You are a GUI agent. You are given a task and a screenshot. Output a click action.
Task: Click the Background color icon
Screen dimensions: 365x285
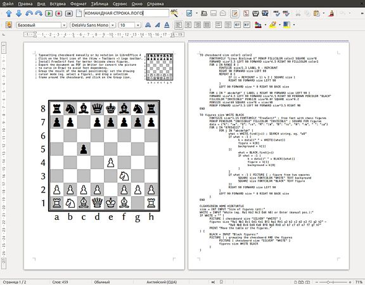[286, 25]
